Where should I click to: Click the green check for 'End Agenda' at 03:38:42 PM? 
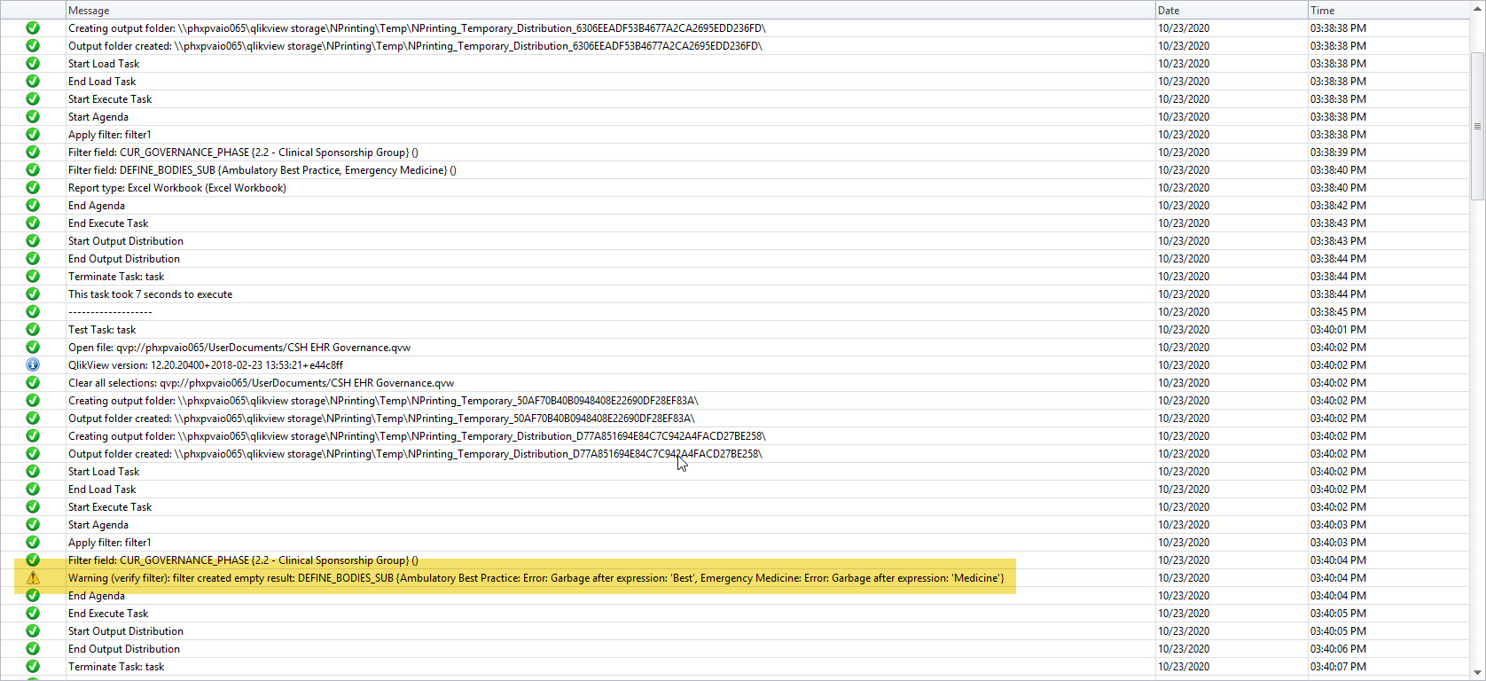pyautogui.click(x=33, y=205)
